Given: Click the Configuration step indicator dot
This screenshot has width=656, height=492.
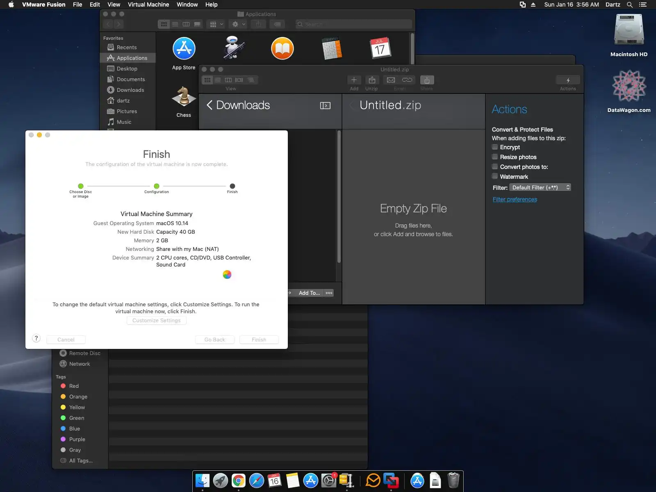Looking at the screenshot, I should 157,186.
